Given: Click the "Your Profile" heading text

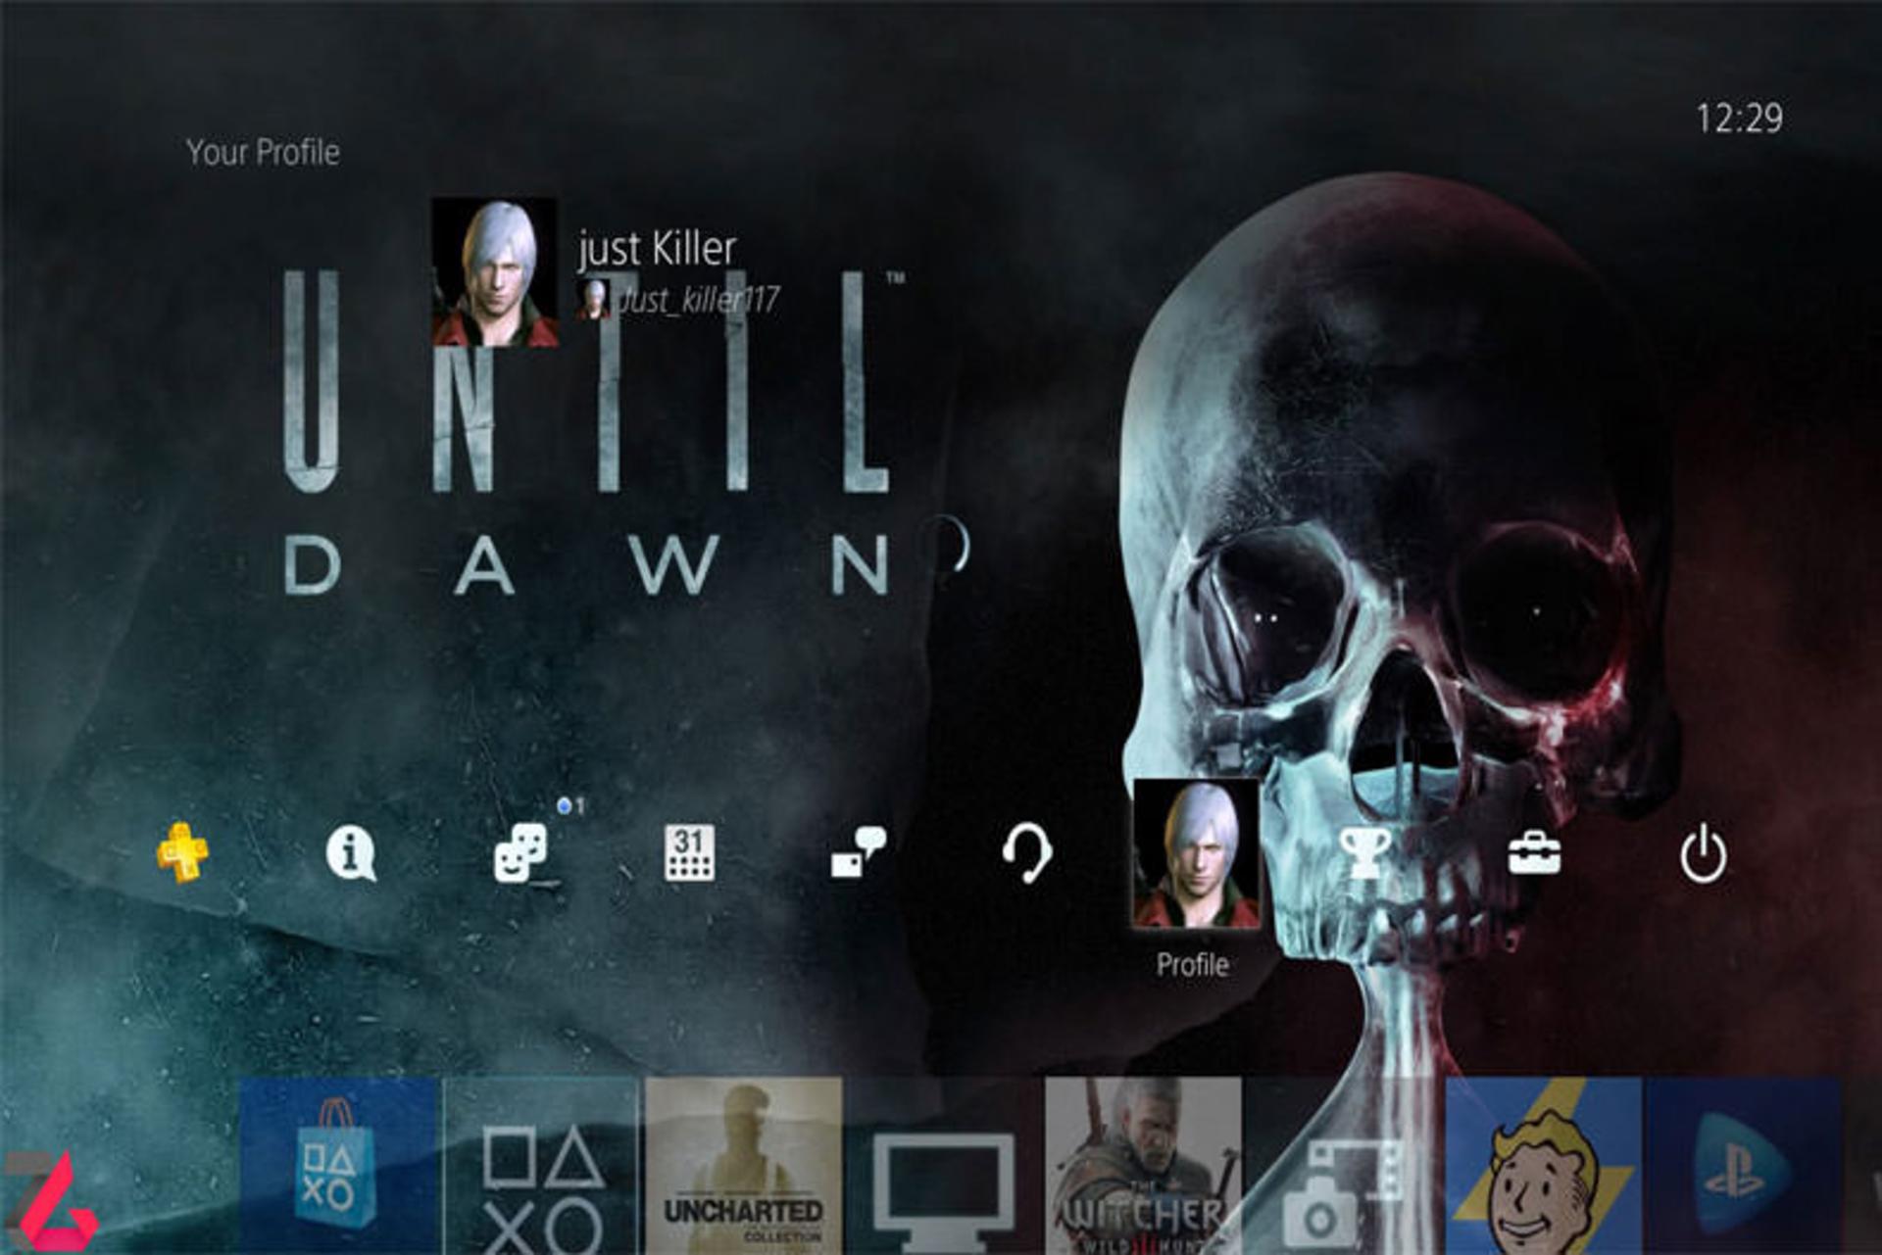Looking at the screenshot, I should click(x=263, y=153).
